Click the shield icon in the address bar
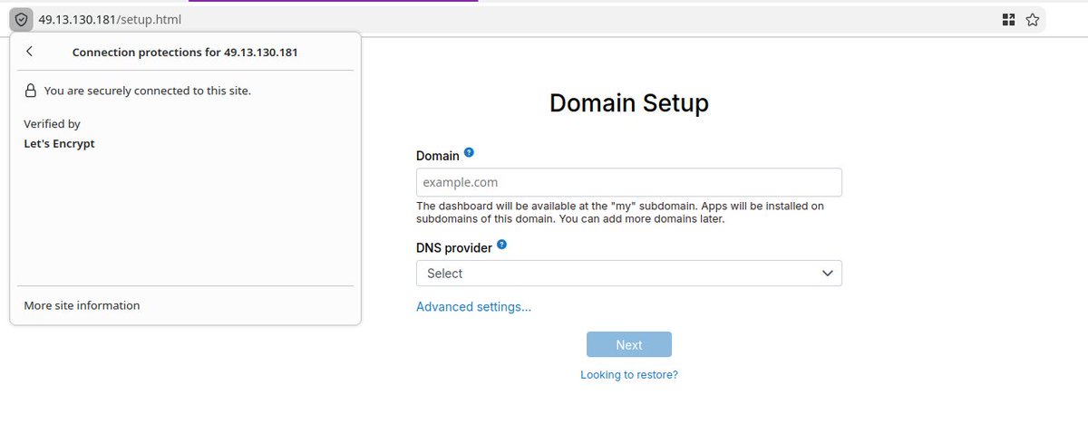 coord(22,19)
